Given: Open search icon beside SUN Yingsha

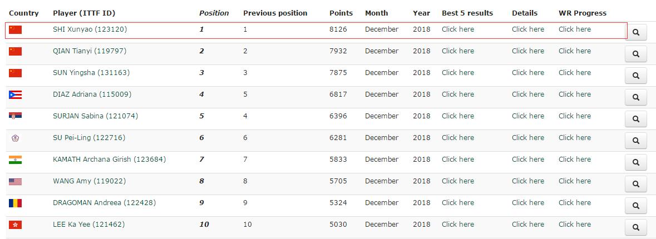Looking at the screenshot, I should tap(635, 76).
